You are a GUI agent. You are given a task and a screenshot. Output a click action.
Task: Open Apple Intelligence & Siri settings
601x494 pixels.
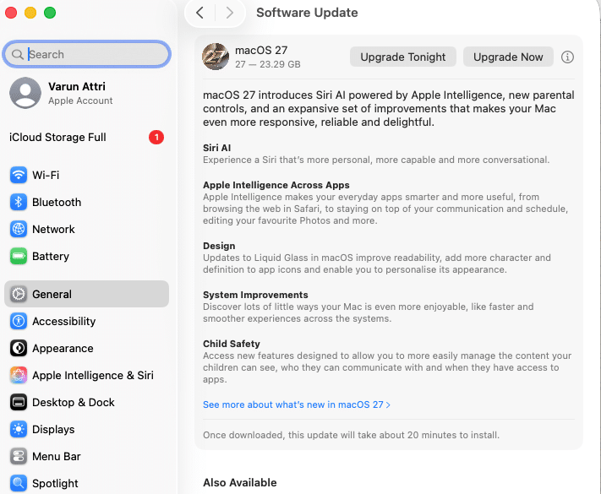pos(86,375)
